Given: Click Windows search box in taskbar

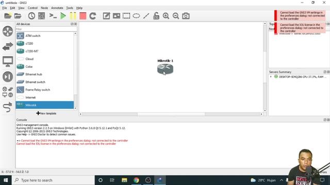Looking at the screenshot, I should click(x=53, y=180).
